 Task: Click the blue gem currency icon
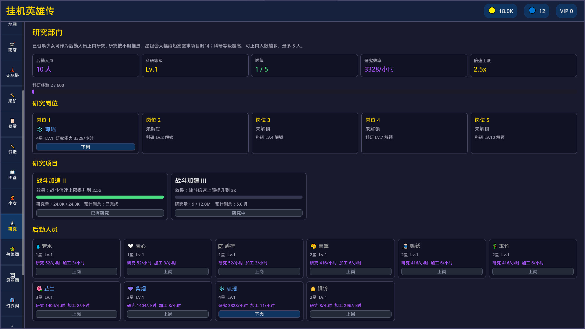click(532, 11)
